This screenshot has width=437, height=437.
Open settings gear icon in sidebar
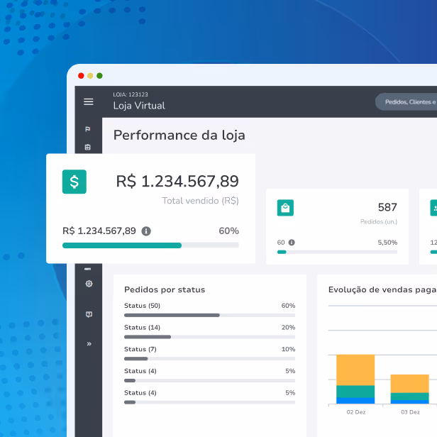pyautogui.click(x=89, y=284)
